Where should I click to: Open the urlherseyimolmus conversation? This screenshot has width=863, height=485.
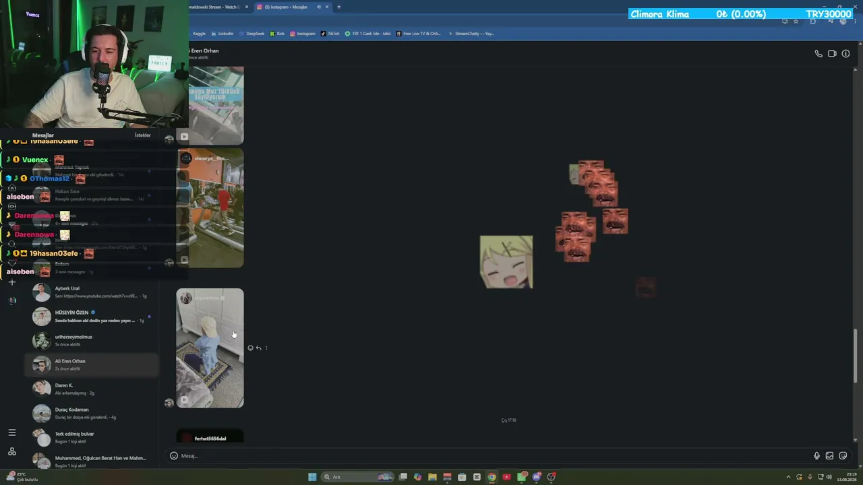[x=92, y=341]
